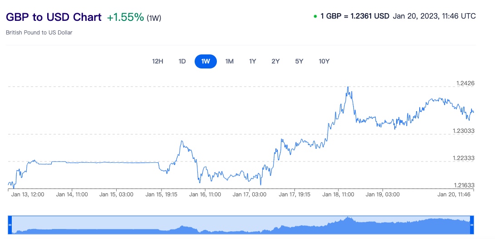Screen dimensions: 495x239
Task: Click the Jan 13, 12:00 axis label
Action: 28,195
